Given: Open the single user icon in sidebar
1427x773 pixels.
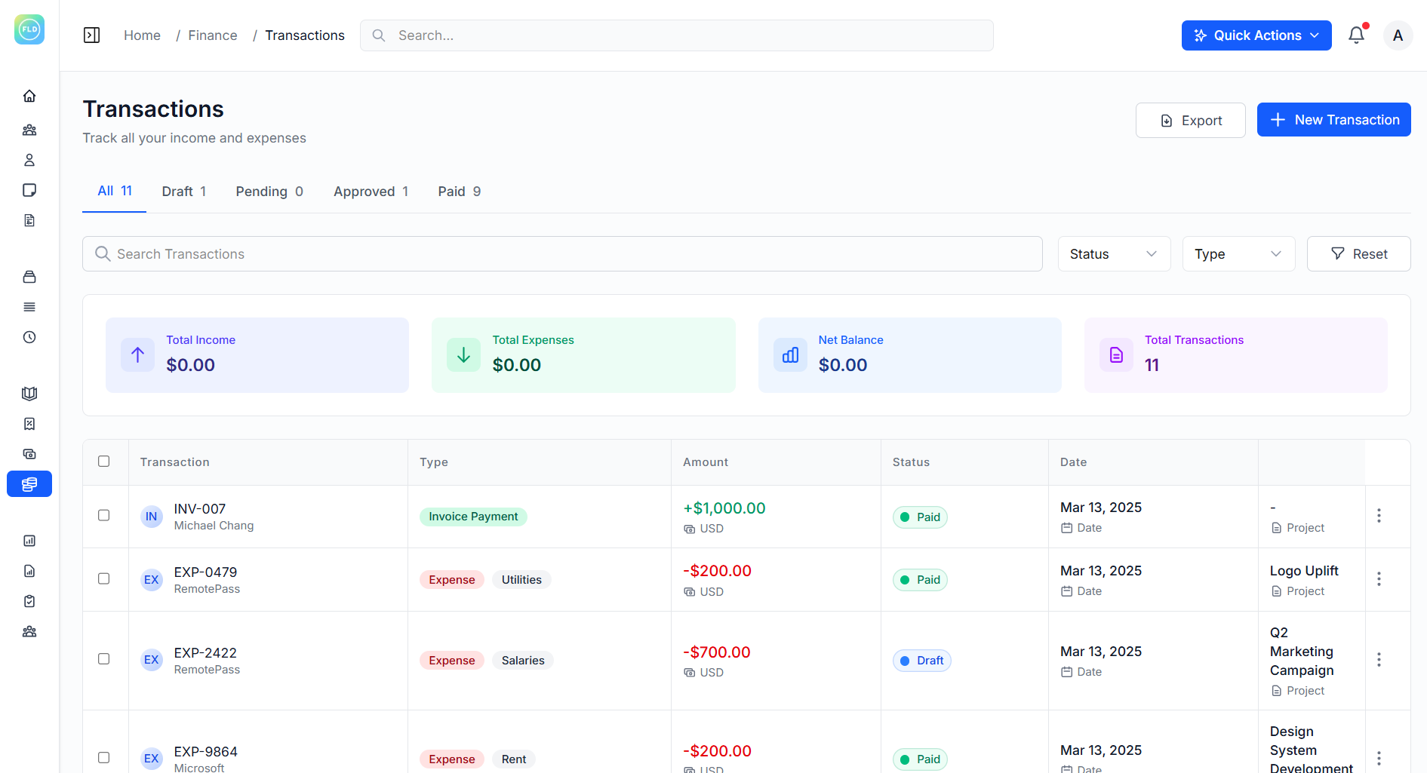Looking at the screenshot, I should tap(29, 160).
